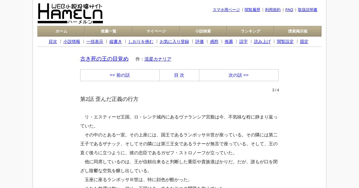Open the 感想 link
The width and height of the screenshot is (359, 188).
214,42
